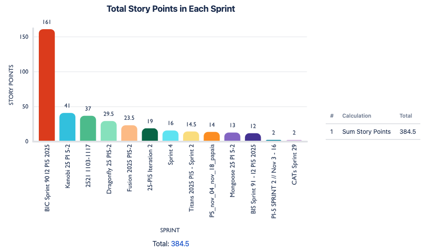Click the # column header
This screenshot has height=251, width=426.
(x=332, y=116)
